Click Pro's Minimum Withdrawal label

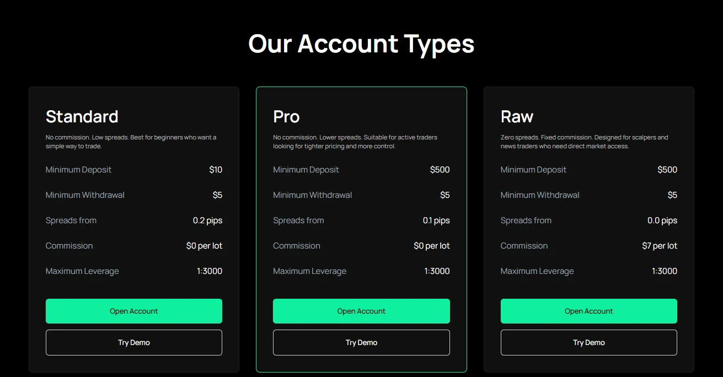312,195
